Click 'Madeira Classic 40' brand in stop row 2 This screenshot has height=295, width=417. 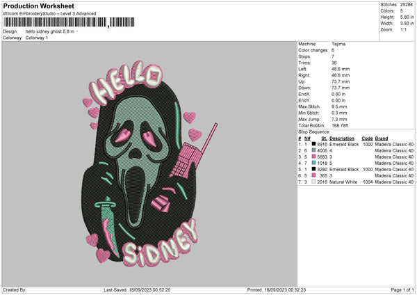(x=394, y=151)
